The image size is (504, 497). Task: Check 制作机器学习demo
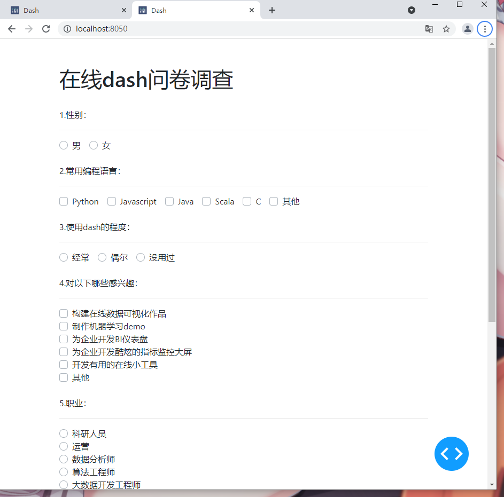(x=64, y=326)
